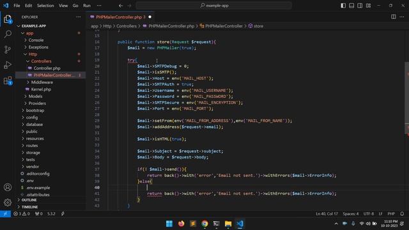The height and width of the screenshot is (230, 409).
Task: Open the .env file
Action: [x=30, y=181]
